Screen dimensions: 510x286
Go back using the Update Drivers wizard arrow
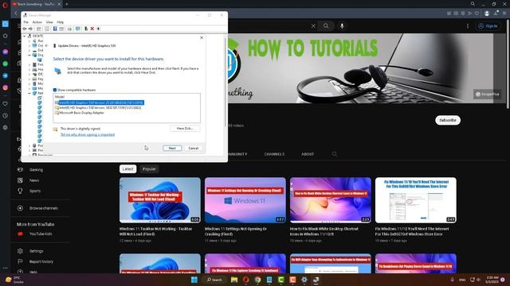[47, 46]
